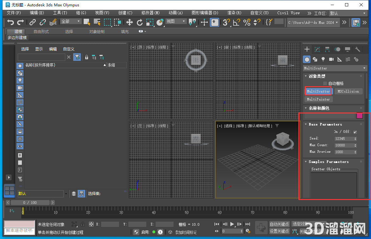Open the Create panel plus tab
Screen dimensions: 371x239
(x=307, y=49)
